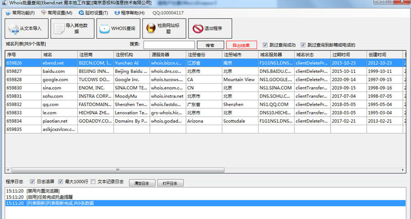The width and height of the screenshot is (411, 219).
Task: Sort by 源服务器 column header
Action: coord(168,55)
